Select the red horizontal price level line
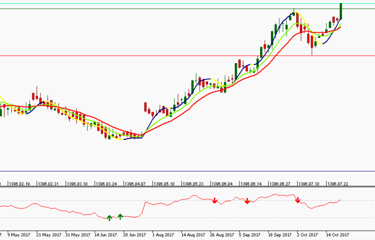 [x=187, y=56]
